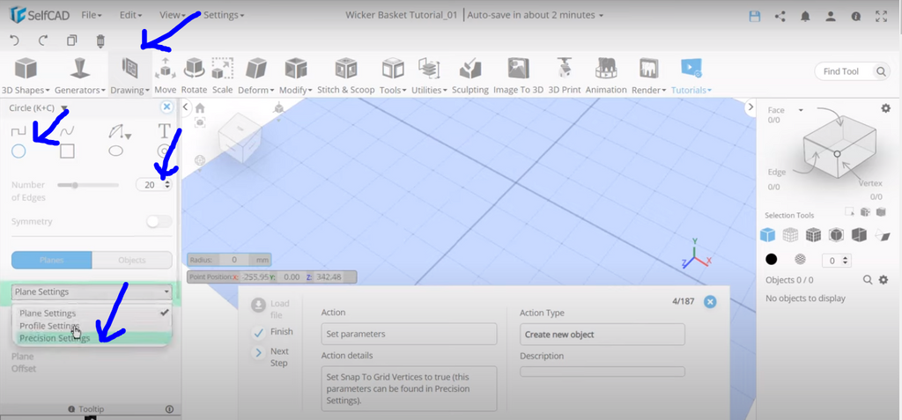Open the 3D Shapes dropdown
Image resolution: width=902 pixels, height=420 pixels.
[26, 76]
